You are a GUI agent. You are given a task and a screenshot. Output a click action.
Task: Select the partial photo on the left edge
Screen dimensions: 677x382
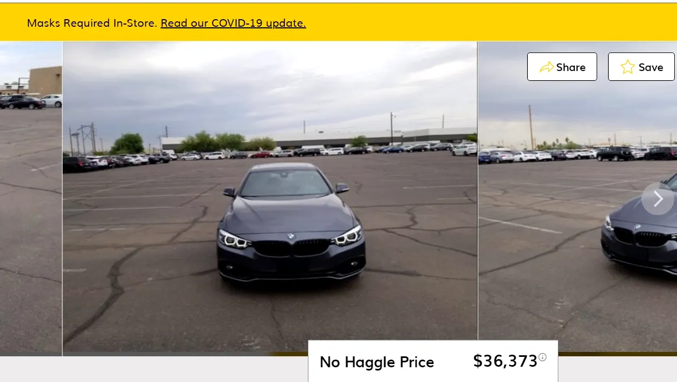coord(31,199)
